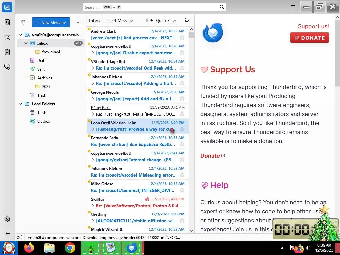Star the Andrew Clark message
Viewport: 340px width, 255px height.
click(182, 38)
